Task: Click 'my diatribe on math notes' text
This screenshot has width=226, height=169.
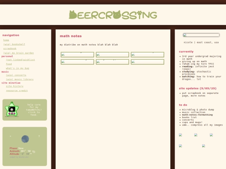Action: point(89,45)
